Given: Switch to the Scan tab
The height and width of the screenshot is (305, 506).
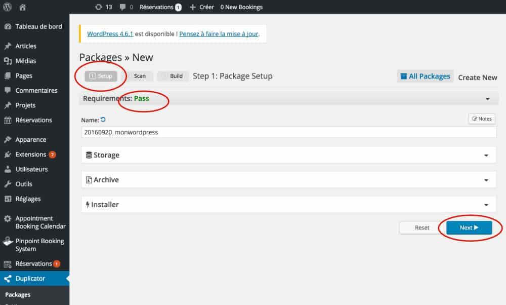Looking at the screenshot, I should [139, 76].
